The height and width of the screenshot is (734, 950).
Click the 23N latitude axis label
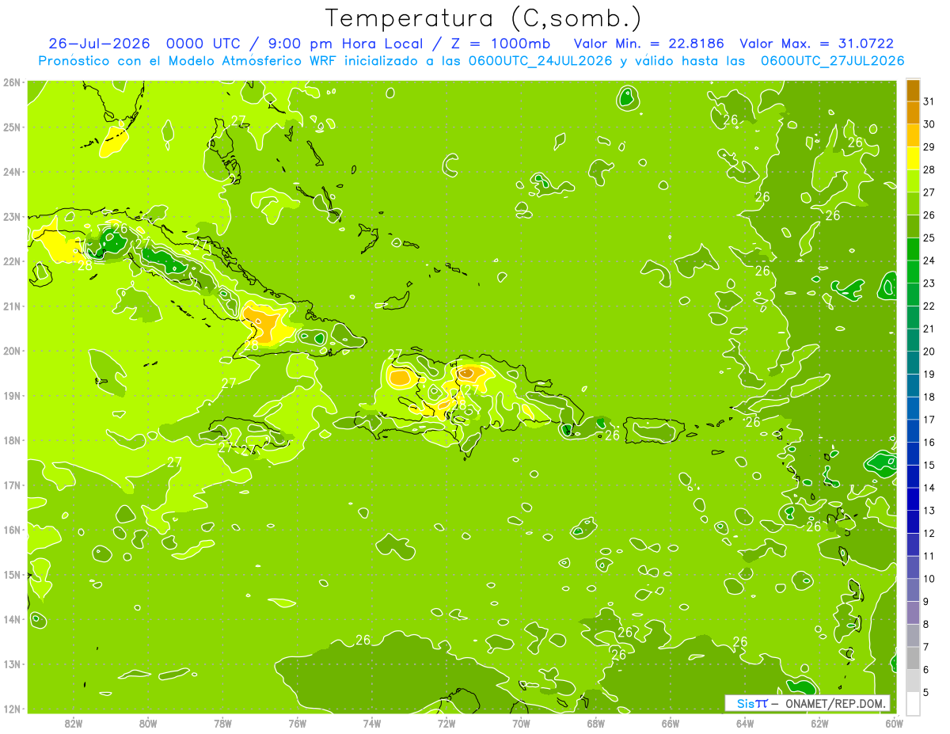[x=12, y=216]
